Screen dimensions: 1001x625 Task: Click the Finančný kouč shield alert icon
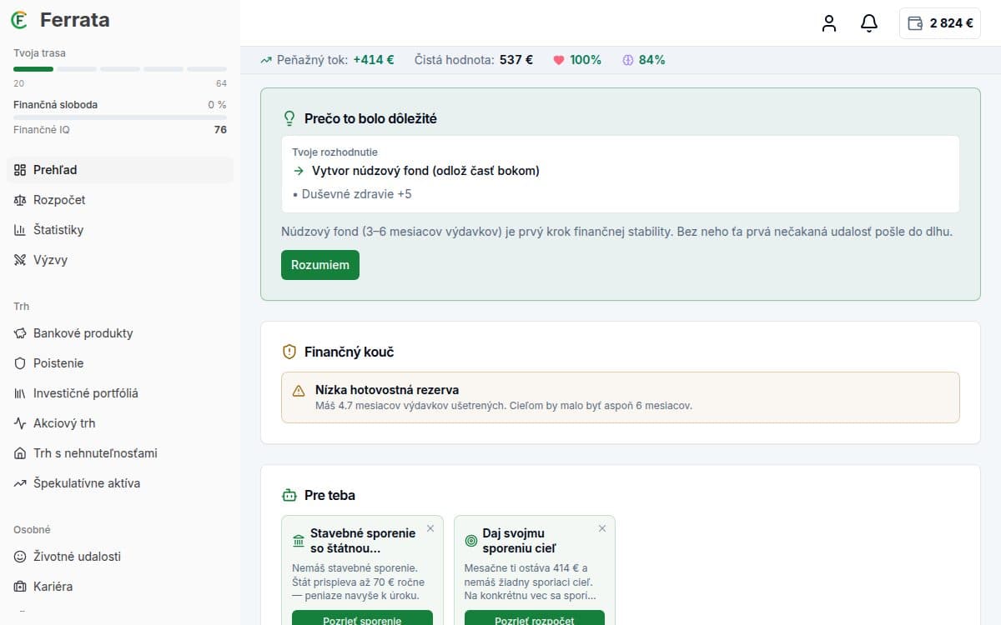tap(289, 352)
